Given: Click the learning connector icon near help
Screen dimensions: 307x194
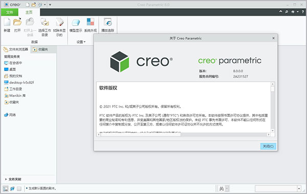Looking at the screenshot, I should pos(293,12).
